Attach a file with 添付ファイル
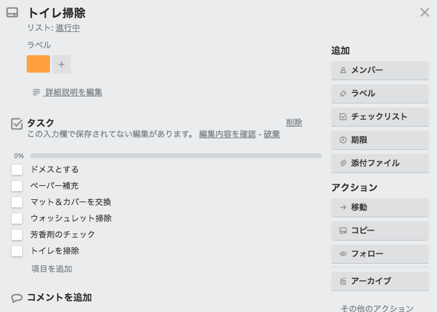Image resolution: width=437 pixels, height=312 pixels. click(380, 163)
